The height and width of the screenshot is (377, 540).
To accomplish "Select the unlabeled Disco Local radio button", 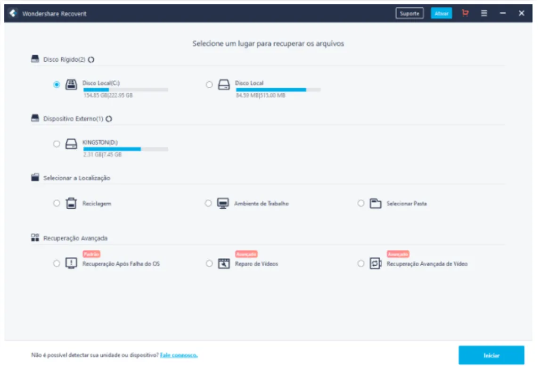I will click(x=209, y=84).
